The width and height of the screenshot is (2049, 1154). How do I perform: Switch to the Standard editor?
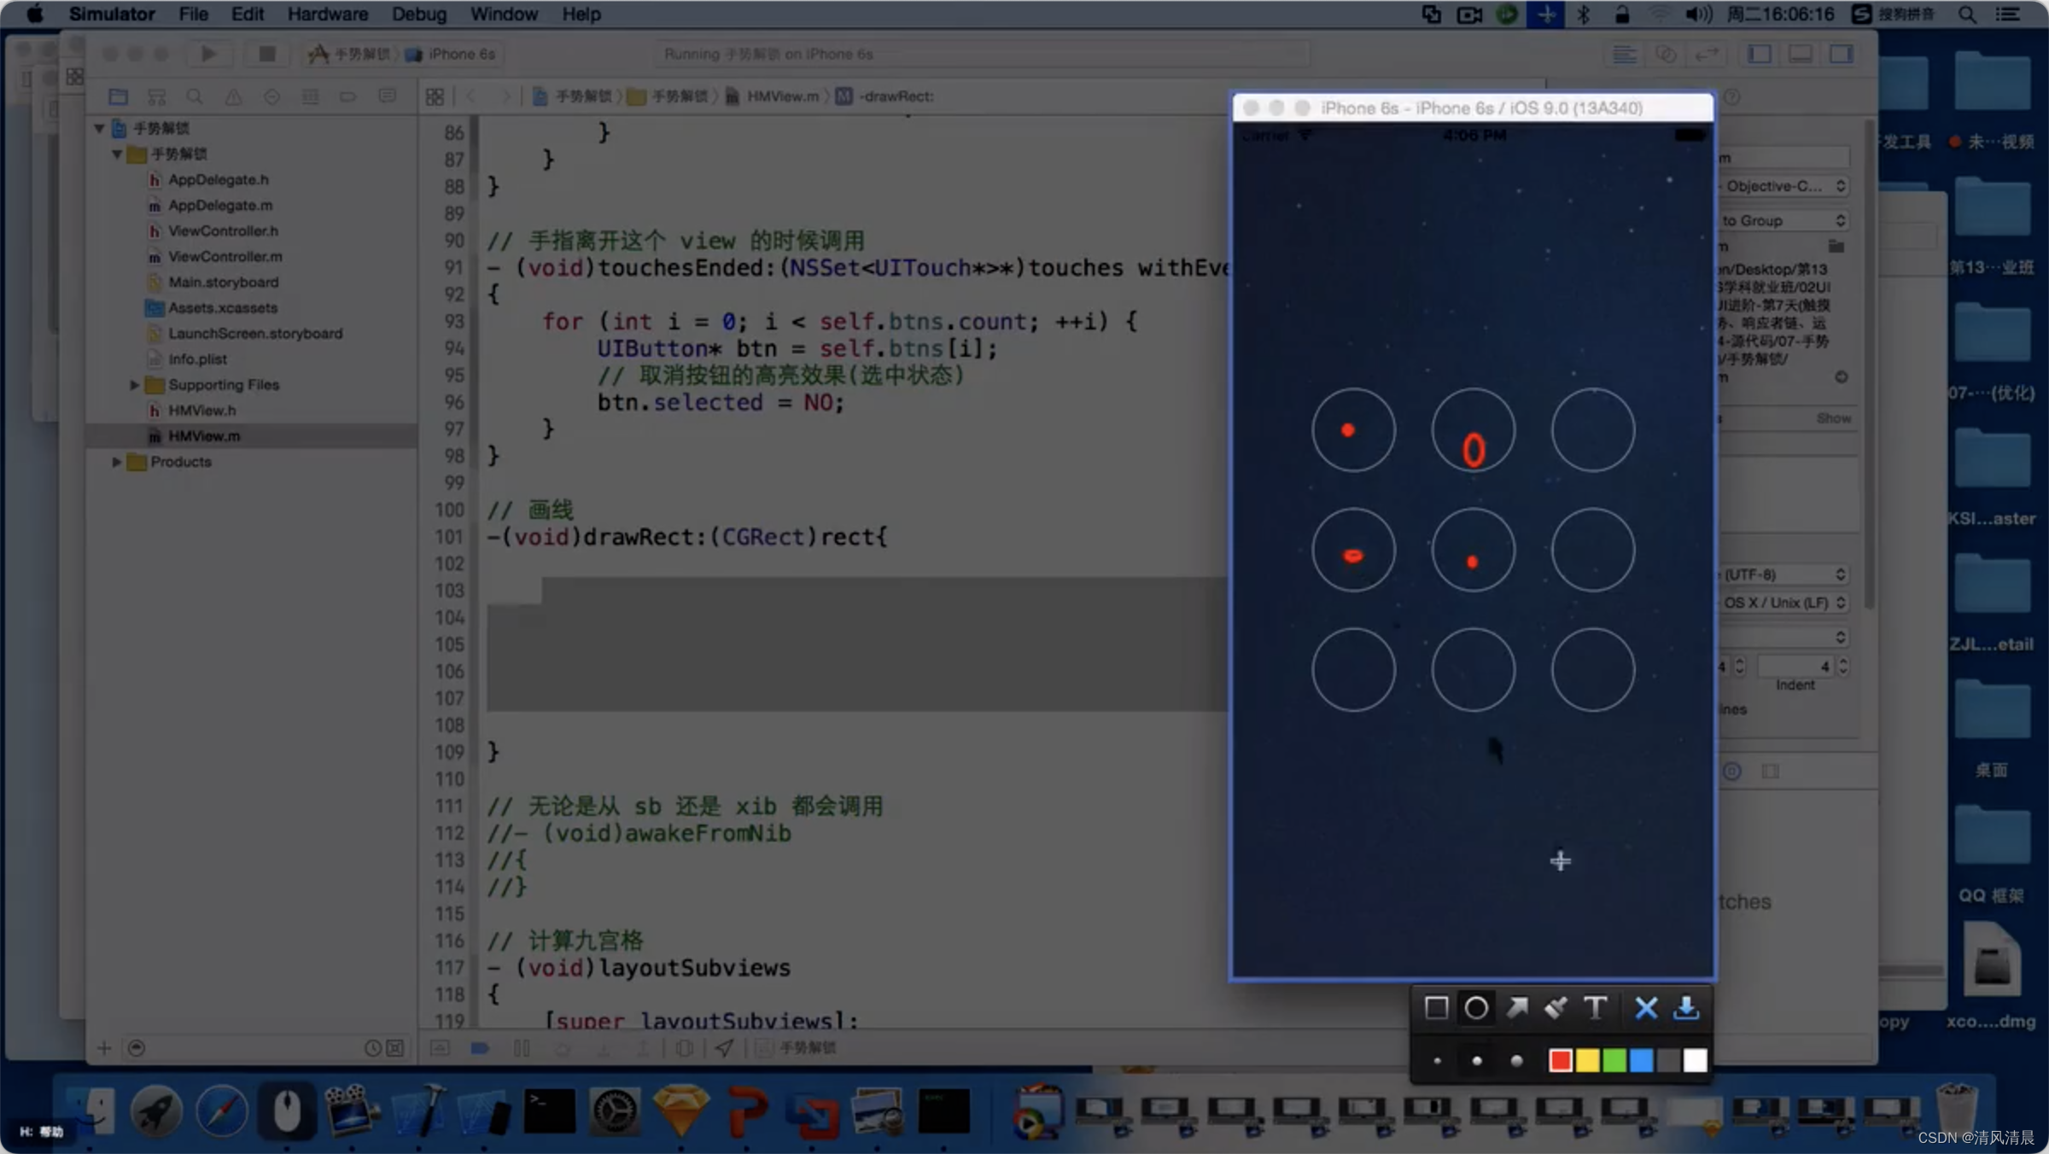click(x=1625, y=54)
